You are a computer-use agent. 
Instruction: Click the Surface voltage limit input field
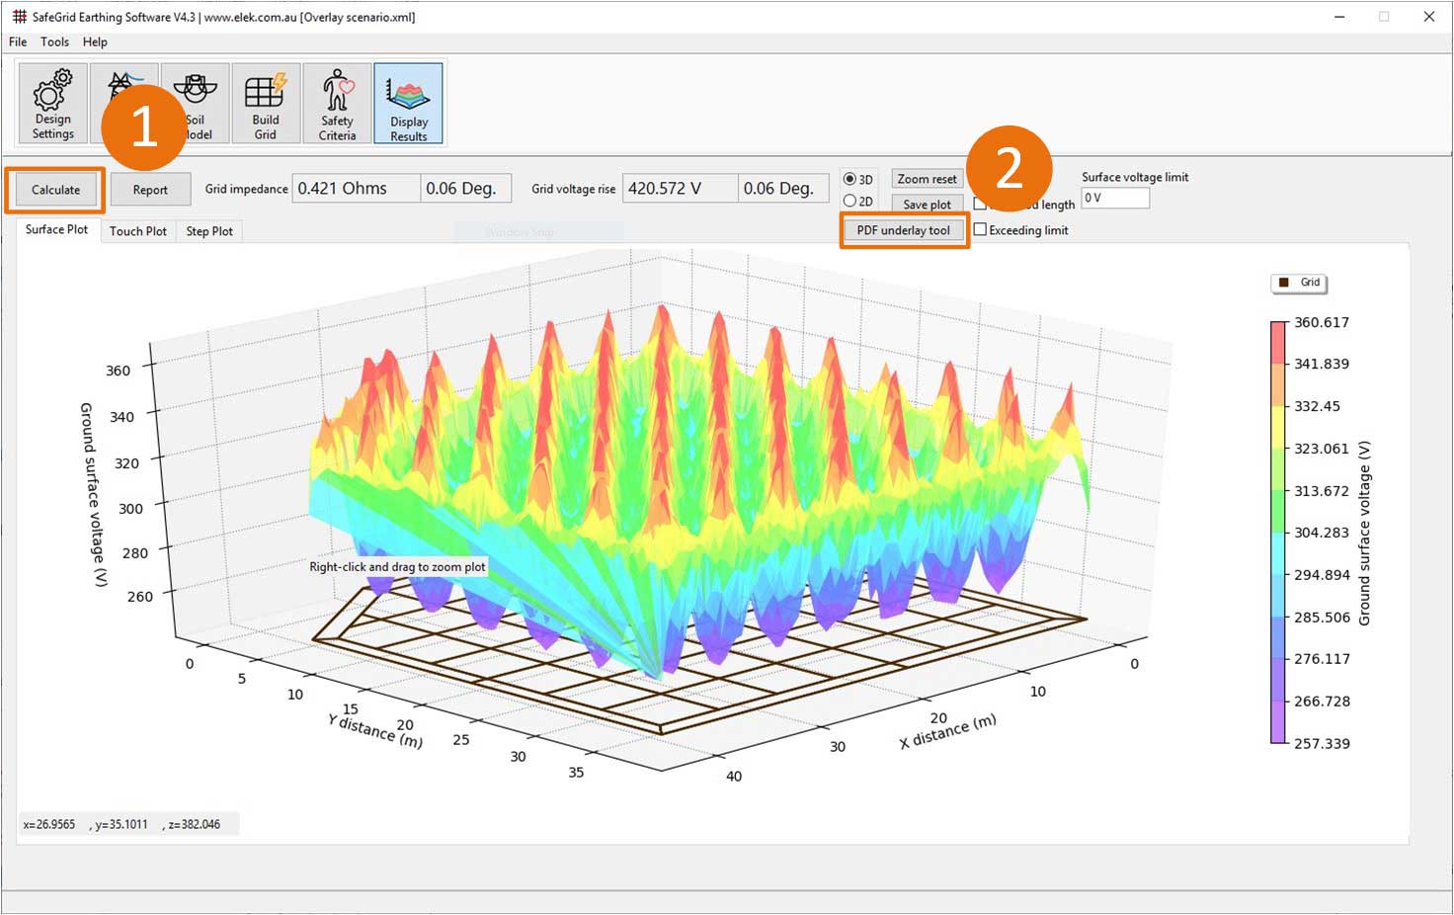click(1114, 198)
